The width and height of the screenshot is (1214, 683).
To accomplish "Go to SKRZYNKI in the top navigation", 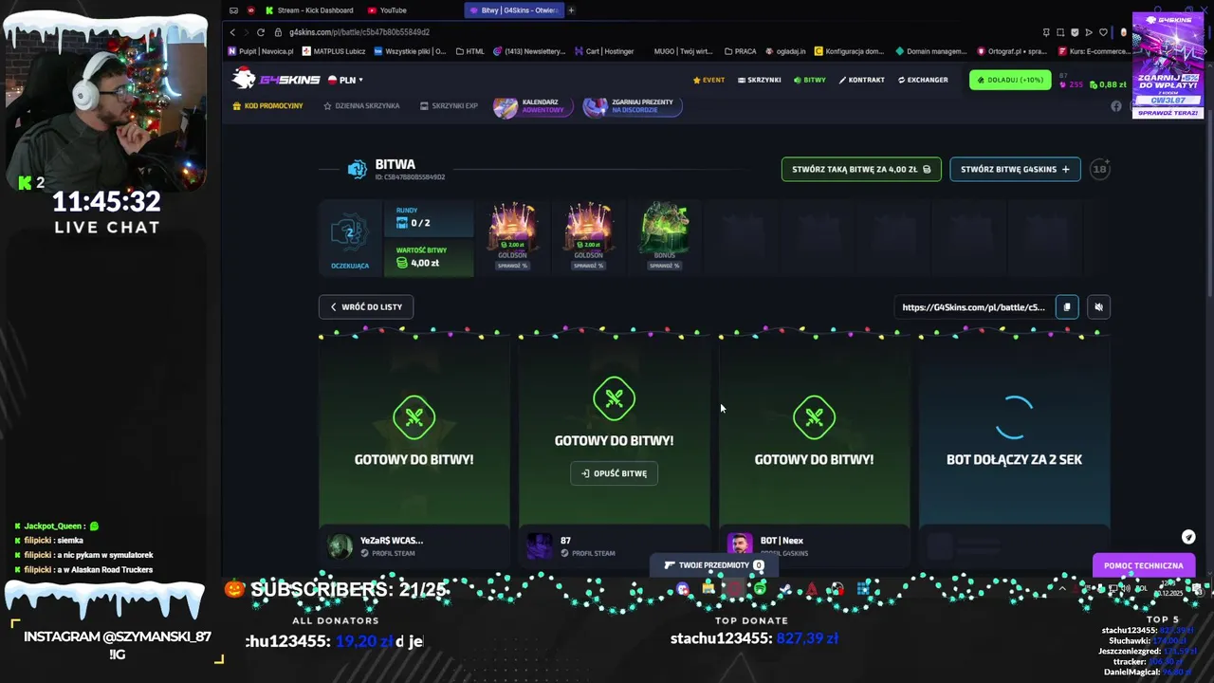I will click(760, 80).
